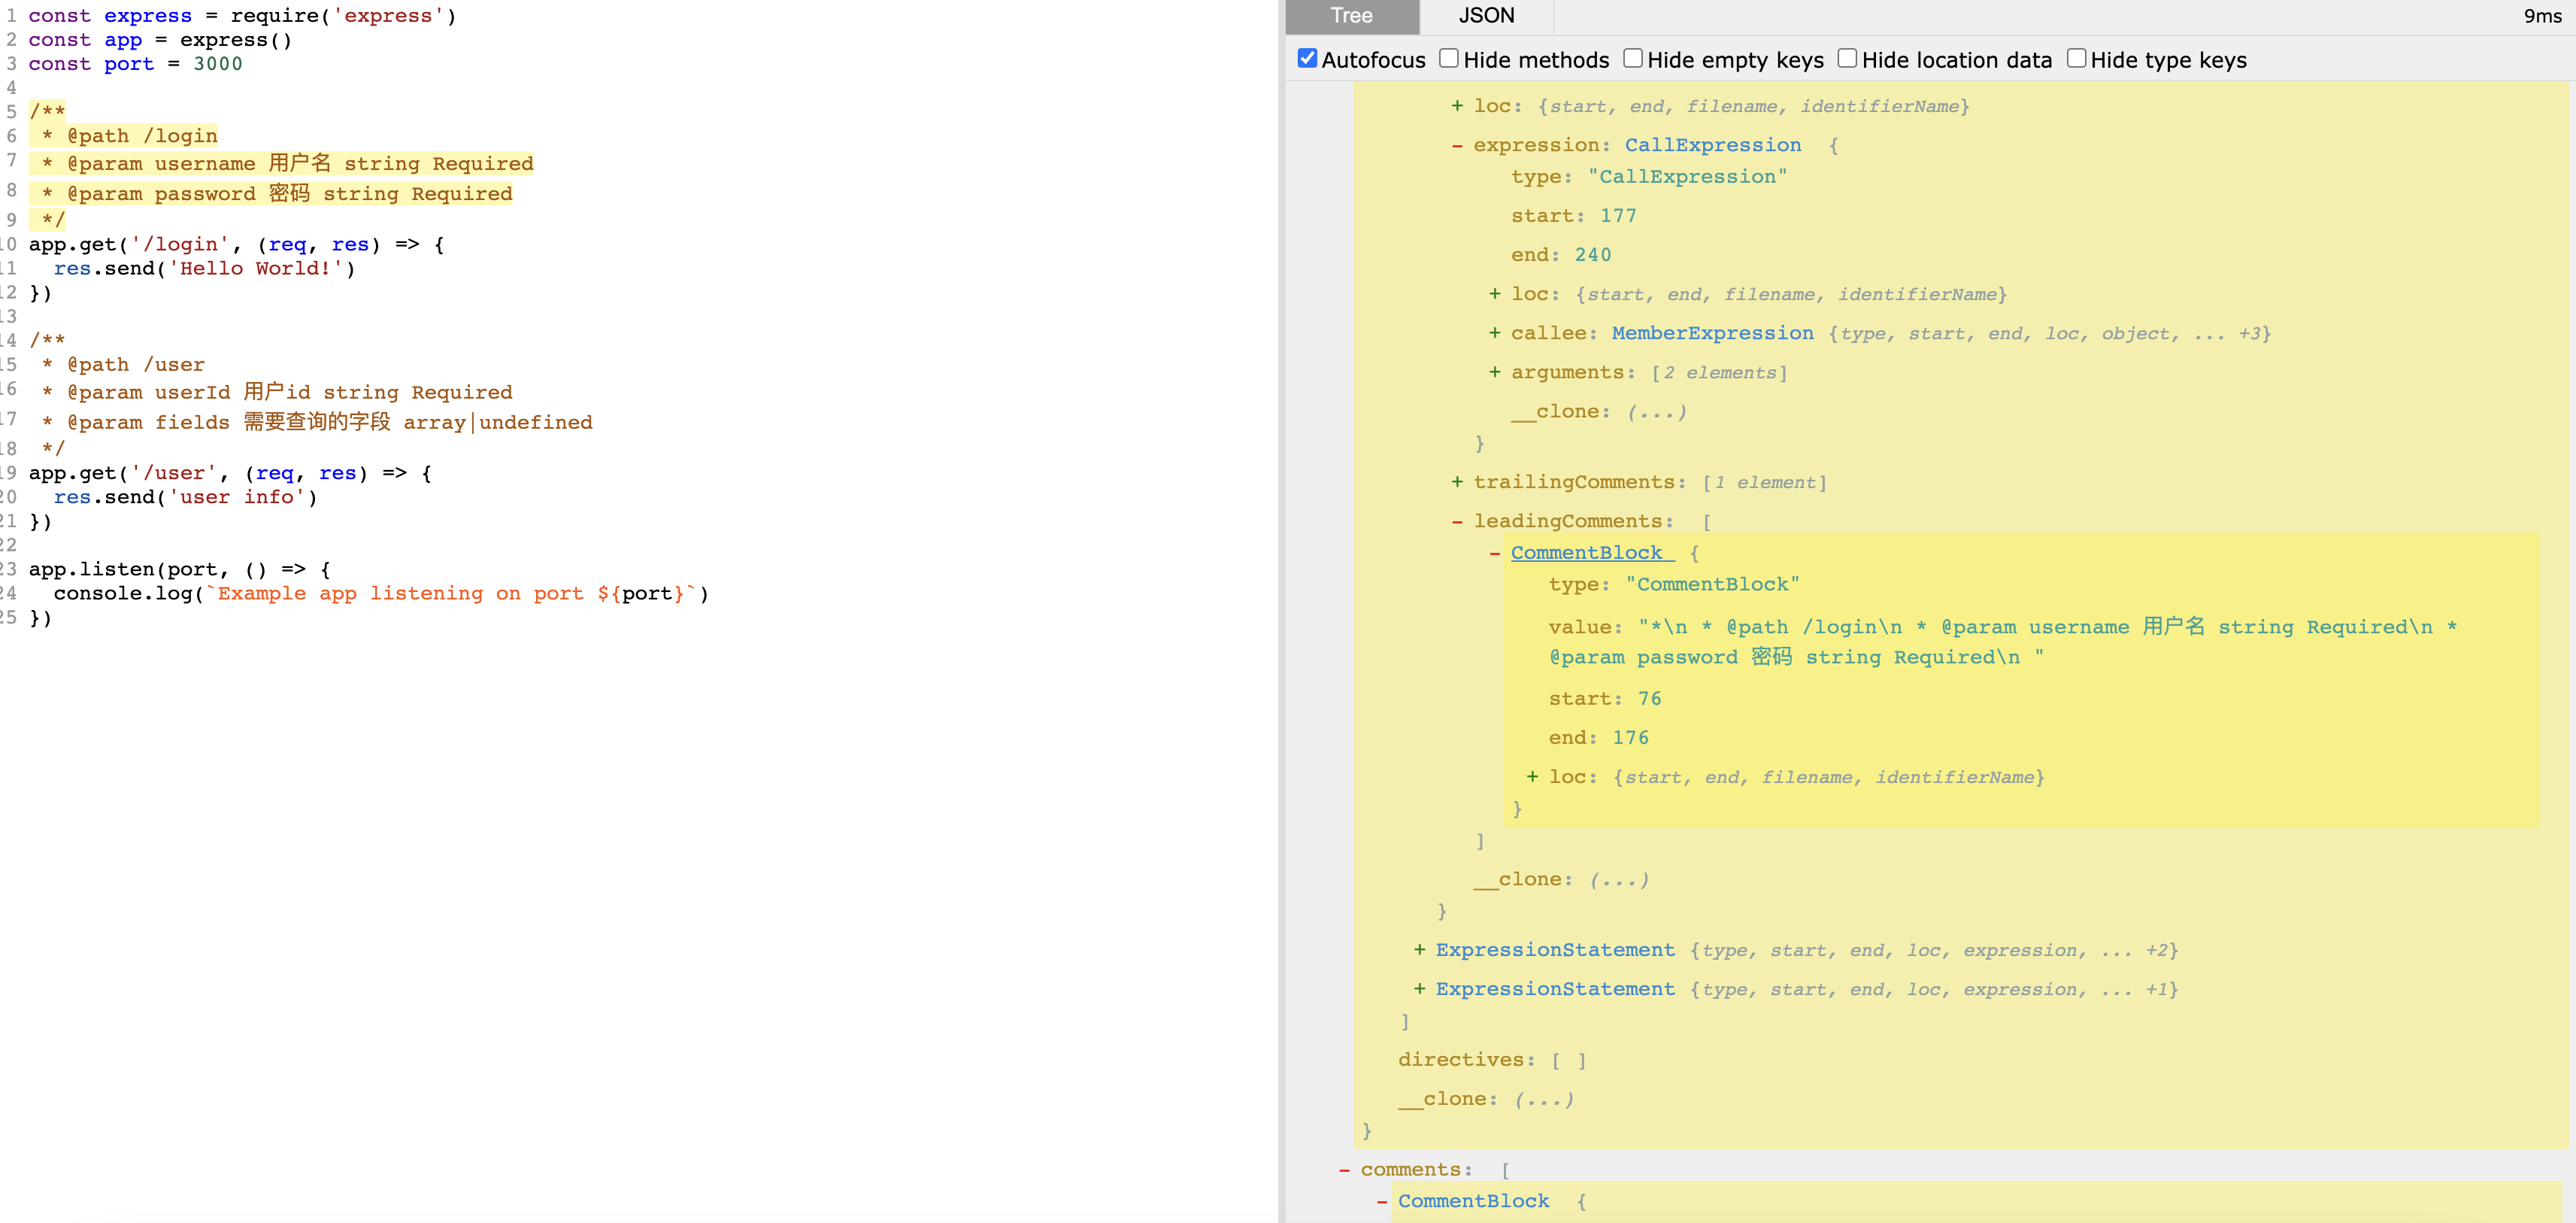Expand the trailingComments array
Image resolution: width=2576 pixels, height=1223 pixels.
(1457, 483)
